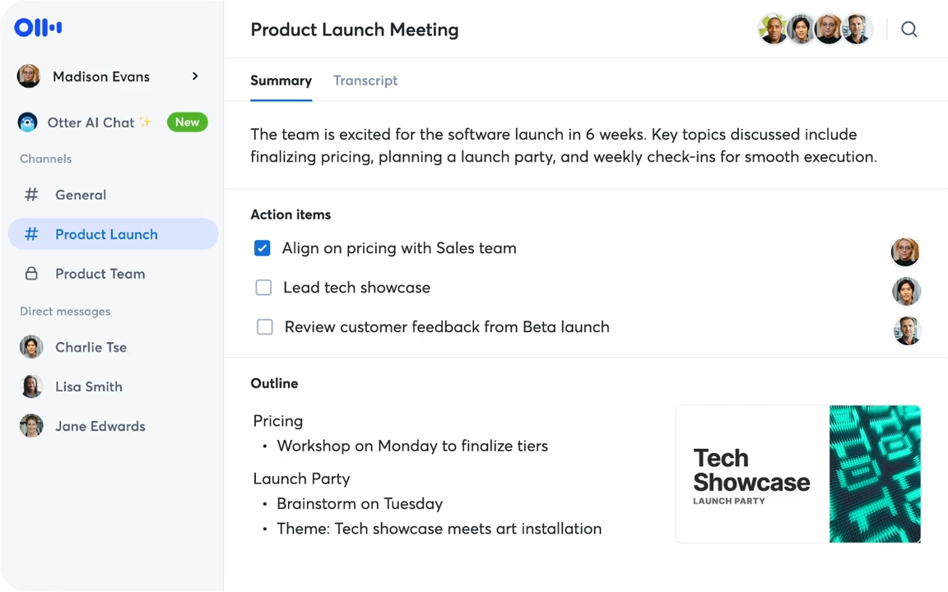Click the hash icon beside General
This screenshot has width=948, height=592.
pyautogui.click(x=31, y=195)
